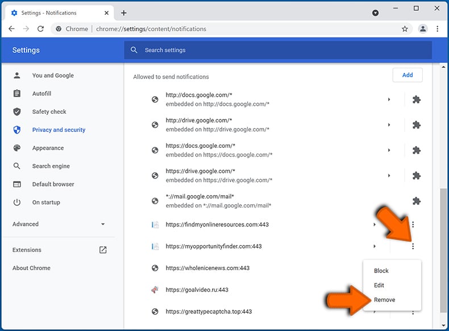Reload the page with the refresh icon
Screen dimensions: 449x331
pos(41,28)
